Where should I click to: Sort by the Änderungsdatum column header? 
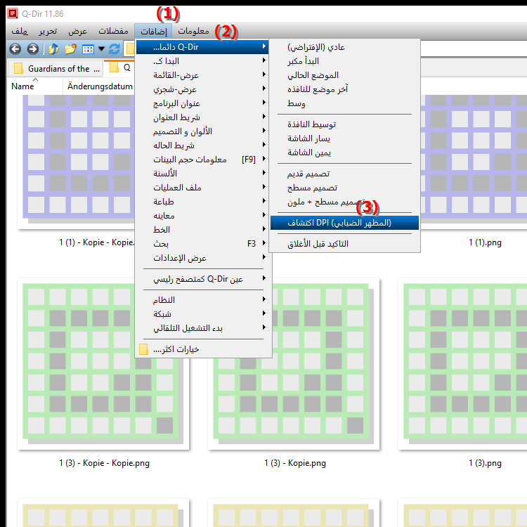point(100,86)
